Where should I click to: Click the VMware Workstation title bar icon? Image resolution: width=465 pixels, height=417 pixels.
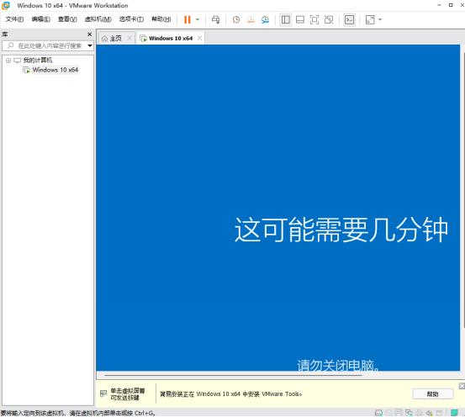(x=6, y=5)
